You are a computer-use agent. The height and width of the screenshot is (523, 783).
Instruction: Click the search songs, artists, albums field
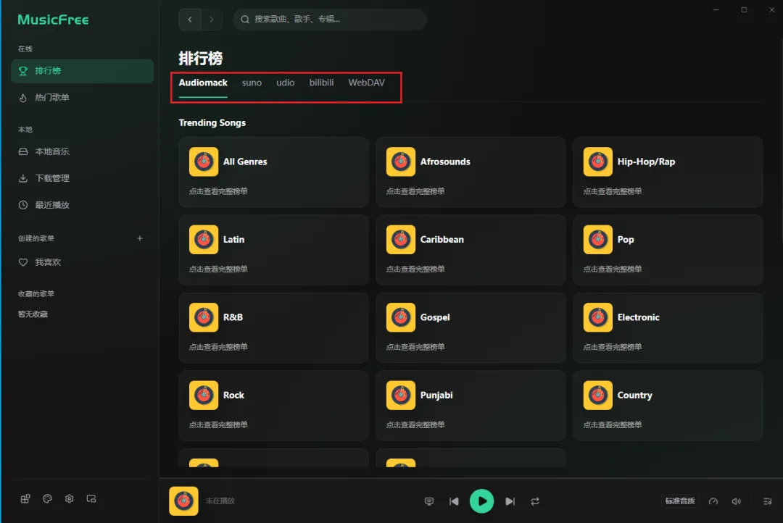(x=330, y=20)
